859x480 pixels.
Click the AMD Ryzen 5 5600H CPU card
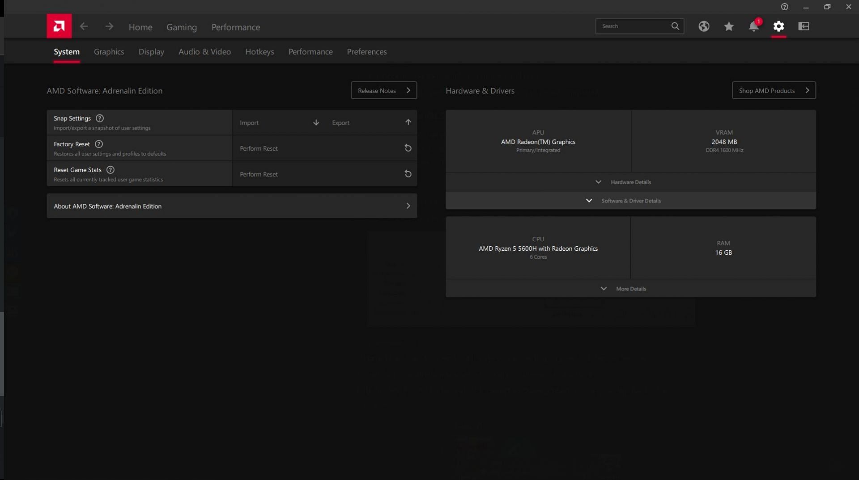(x=538, y=248)
